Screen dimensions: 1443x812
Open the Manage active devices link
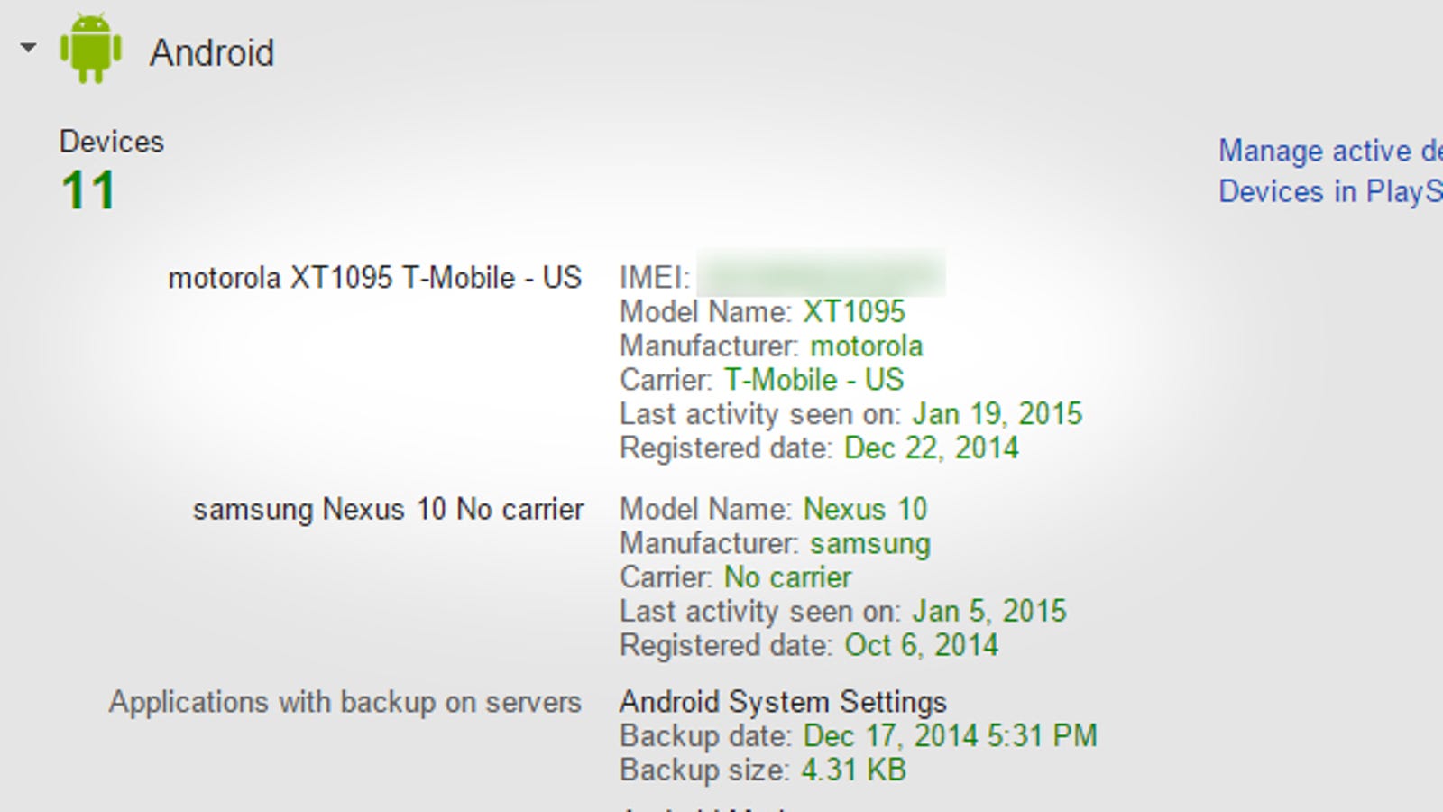1330,151
